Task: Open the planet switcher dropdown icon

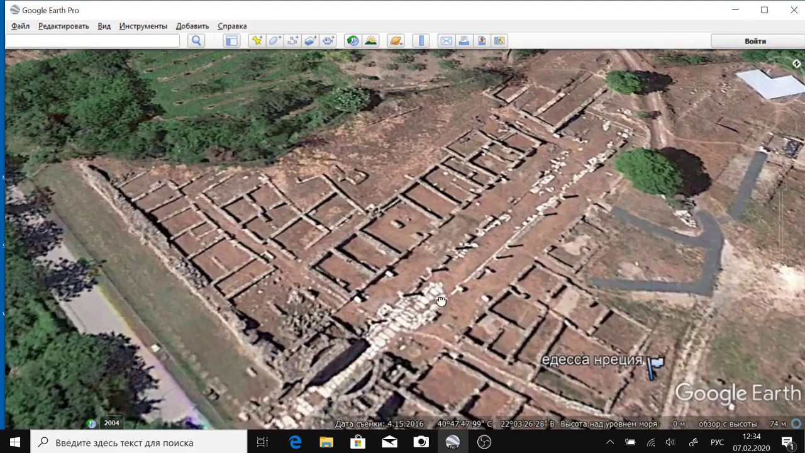Action: [x=396, y=41]
